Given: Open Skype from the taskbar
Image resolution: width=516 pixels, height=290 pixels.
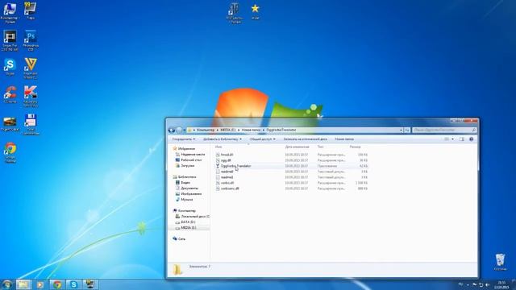Looking at the screenshot, I should point(73,284).
